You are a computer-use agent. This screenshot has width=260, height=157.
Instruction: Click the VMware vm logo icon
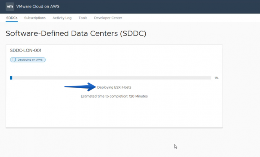(10, 7)
